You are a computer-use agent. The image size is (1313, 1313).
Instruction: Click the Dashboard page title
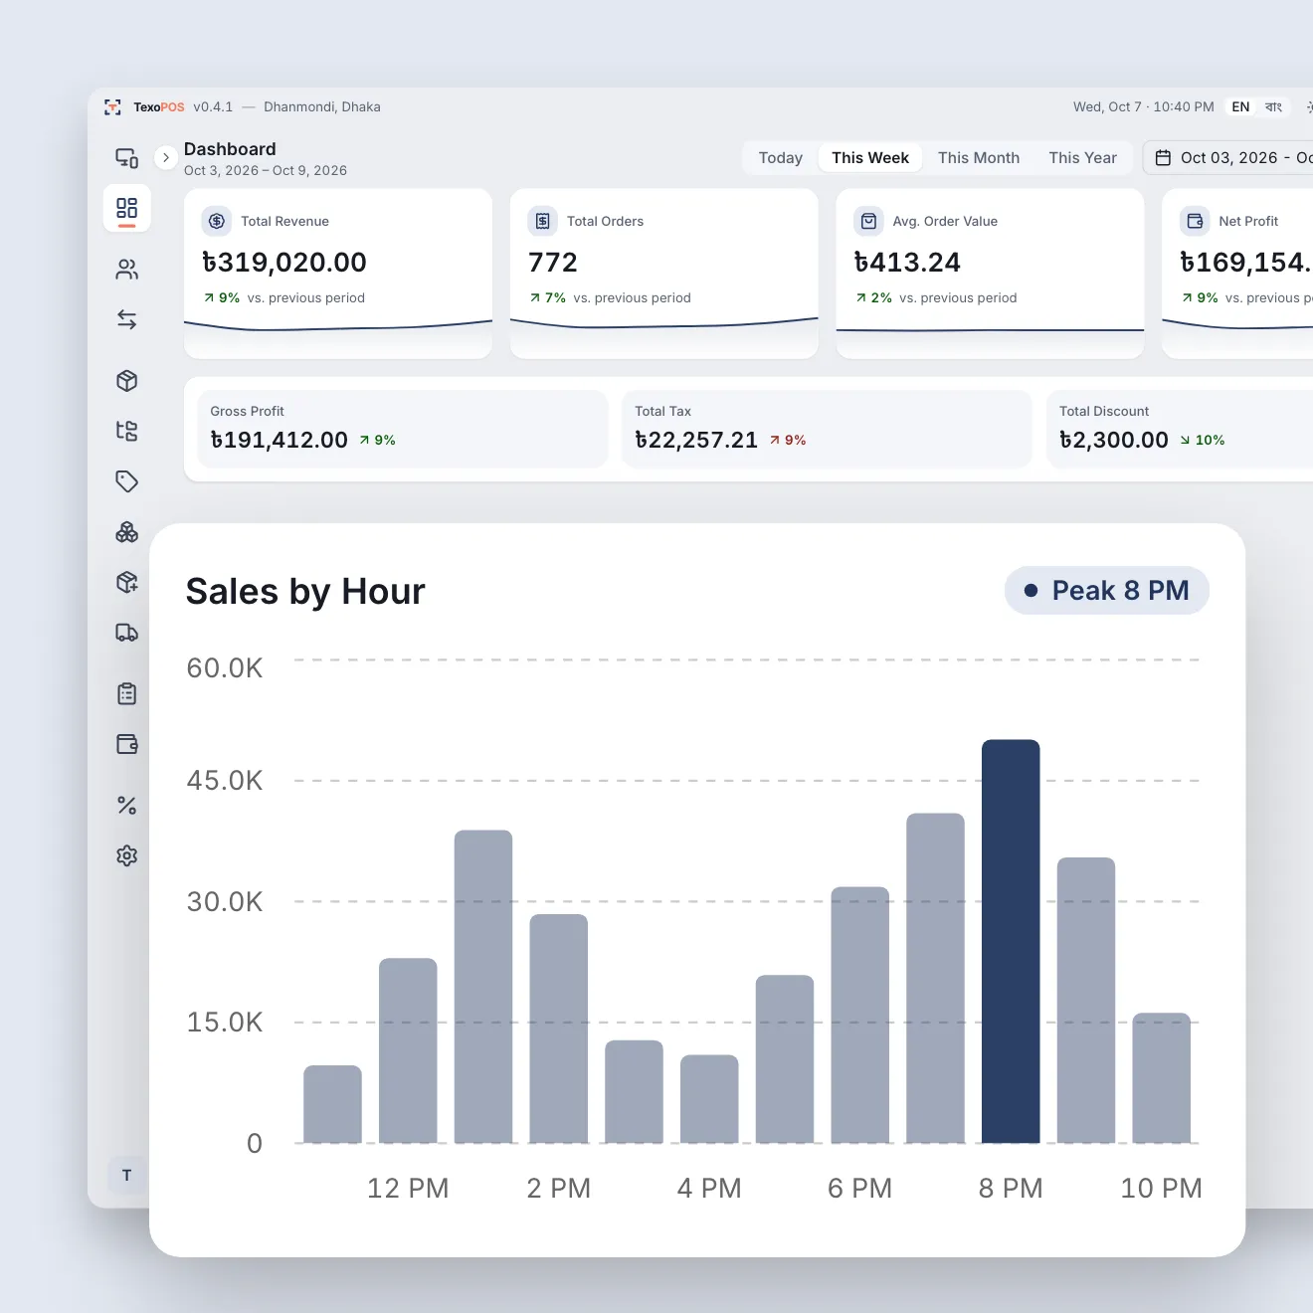pyautogui.click(x=230, y=149)
